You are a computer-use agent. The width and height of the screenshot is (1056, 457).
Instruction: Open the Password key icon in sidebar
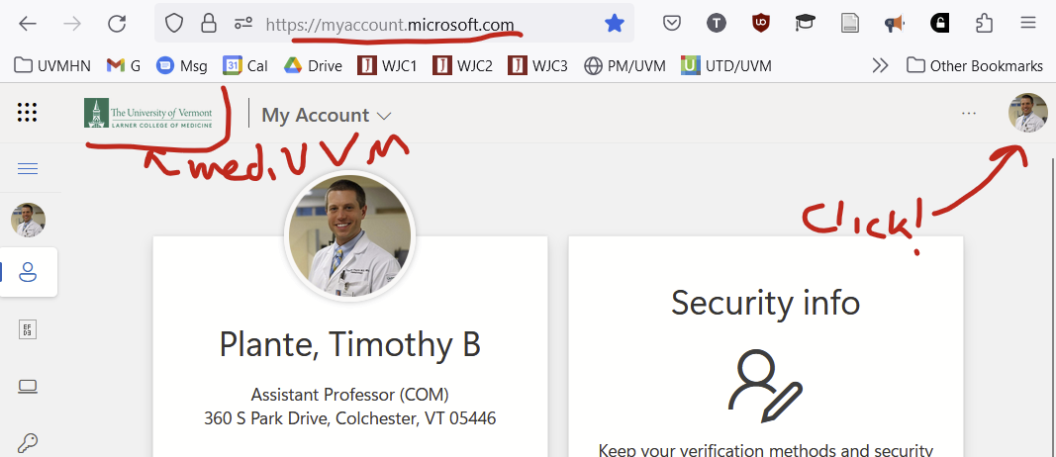[x=28, y=443]
